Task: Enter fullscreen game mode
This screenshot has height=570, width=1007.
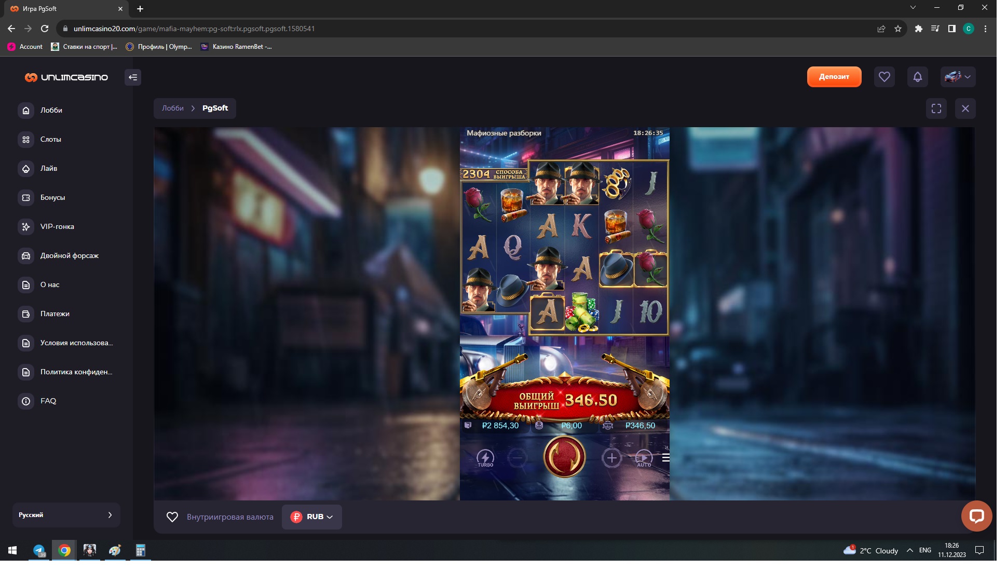Action: (936, 108)
